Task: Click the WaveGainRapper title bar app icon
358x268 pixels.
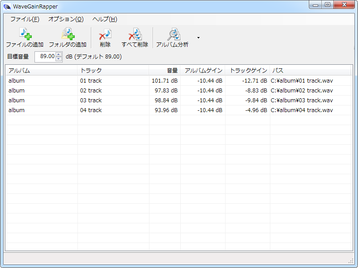Action: (8, 6)
